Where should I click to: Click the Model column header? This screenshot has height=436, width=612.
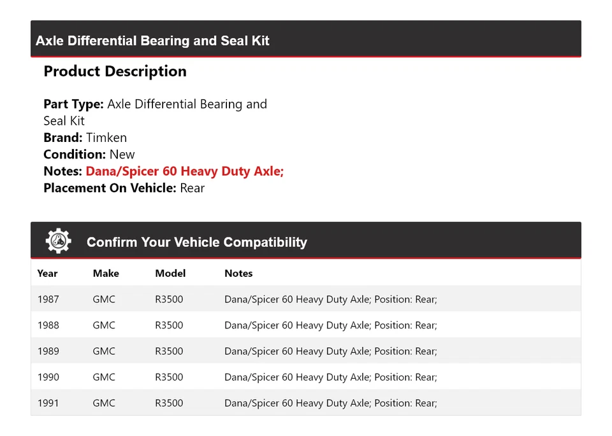pos(170,273)
